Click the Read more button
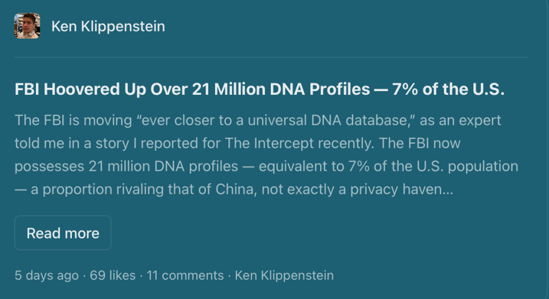Screen dimensions: 549x299 pos(63,233)
